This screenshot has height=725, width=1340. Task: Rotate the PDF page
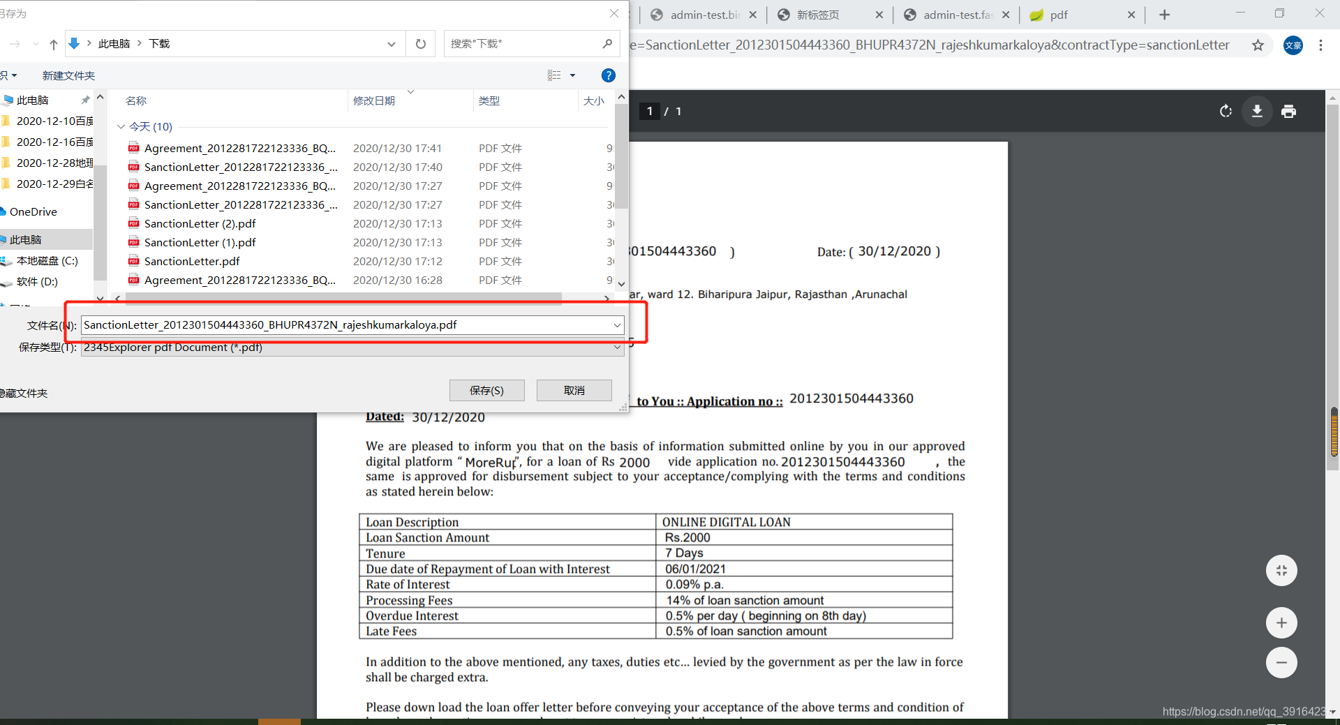coord(1226,111)
